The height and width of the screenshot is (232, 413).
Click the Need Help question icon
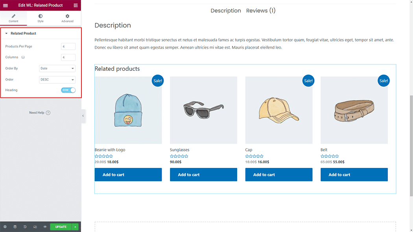coord(48,113)
